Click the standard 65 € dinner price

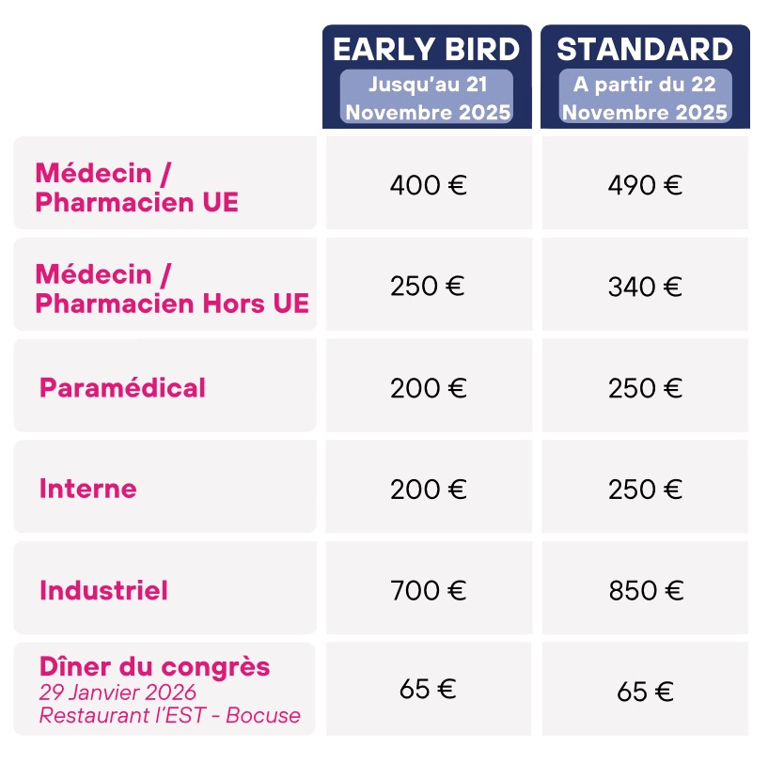click(x=645, y=692)
